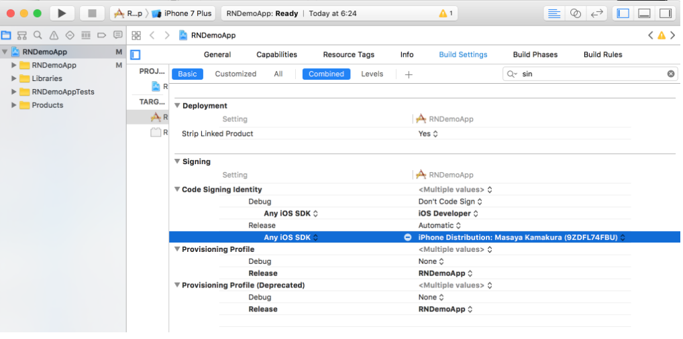Expand the RNDemoApp folder
The image size is (683, 339).
14,65
